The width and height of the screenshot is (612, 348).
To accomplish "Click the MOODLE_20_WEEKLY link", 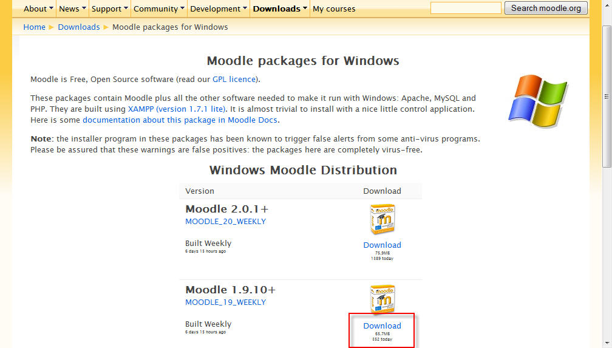I will (225, 221).
